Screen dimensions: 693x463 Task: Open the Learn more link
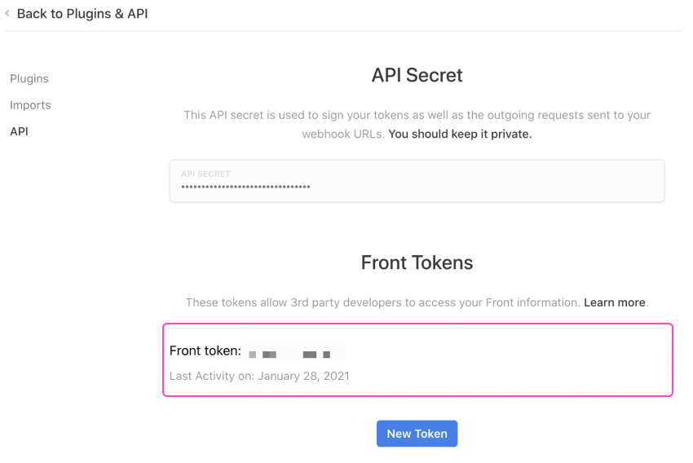tap(614, 302)
